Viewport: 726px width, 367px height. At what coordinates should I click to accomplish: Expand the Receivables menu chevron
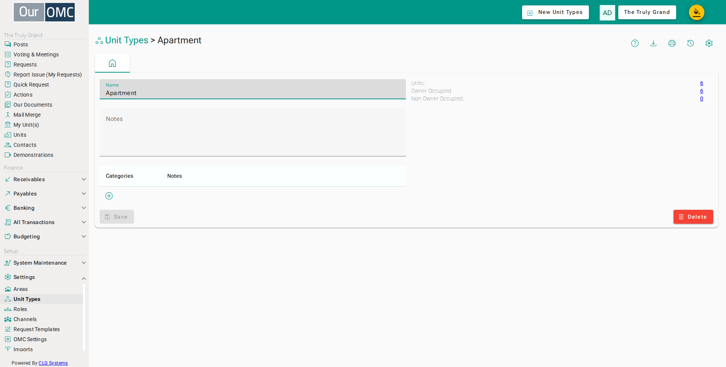(x=84, y=179)
